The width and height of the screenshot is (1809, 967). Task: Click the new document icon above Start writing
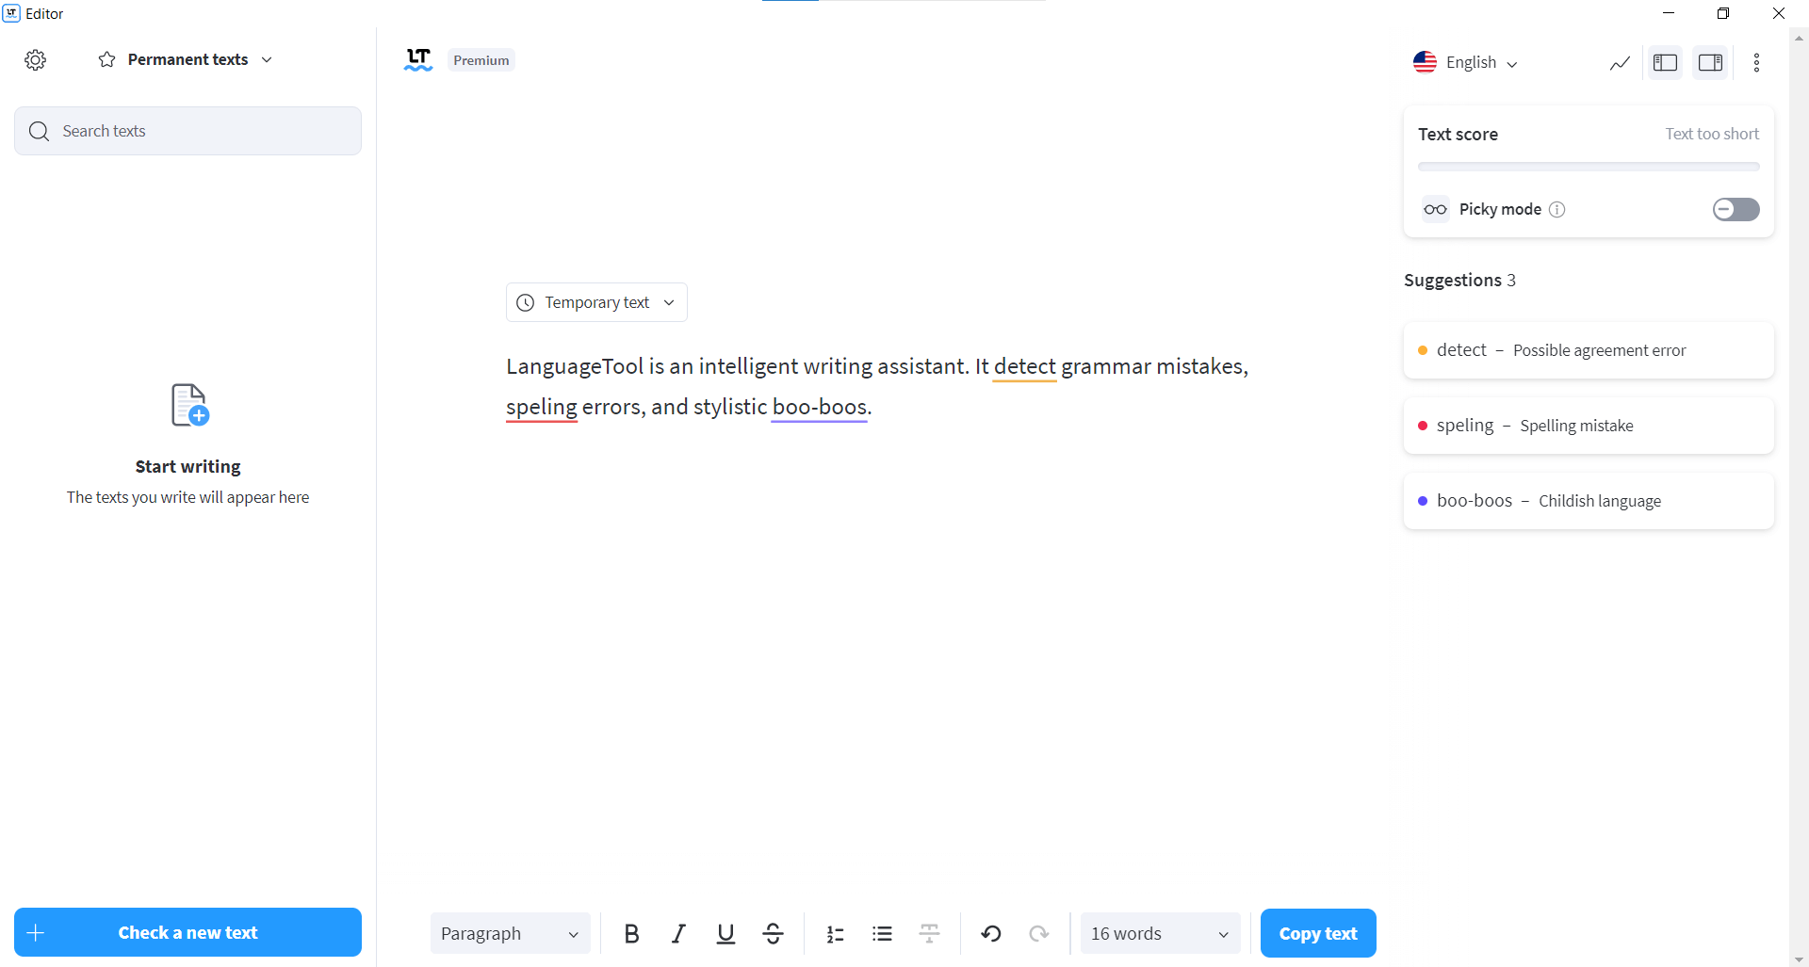[189, 405]
